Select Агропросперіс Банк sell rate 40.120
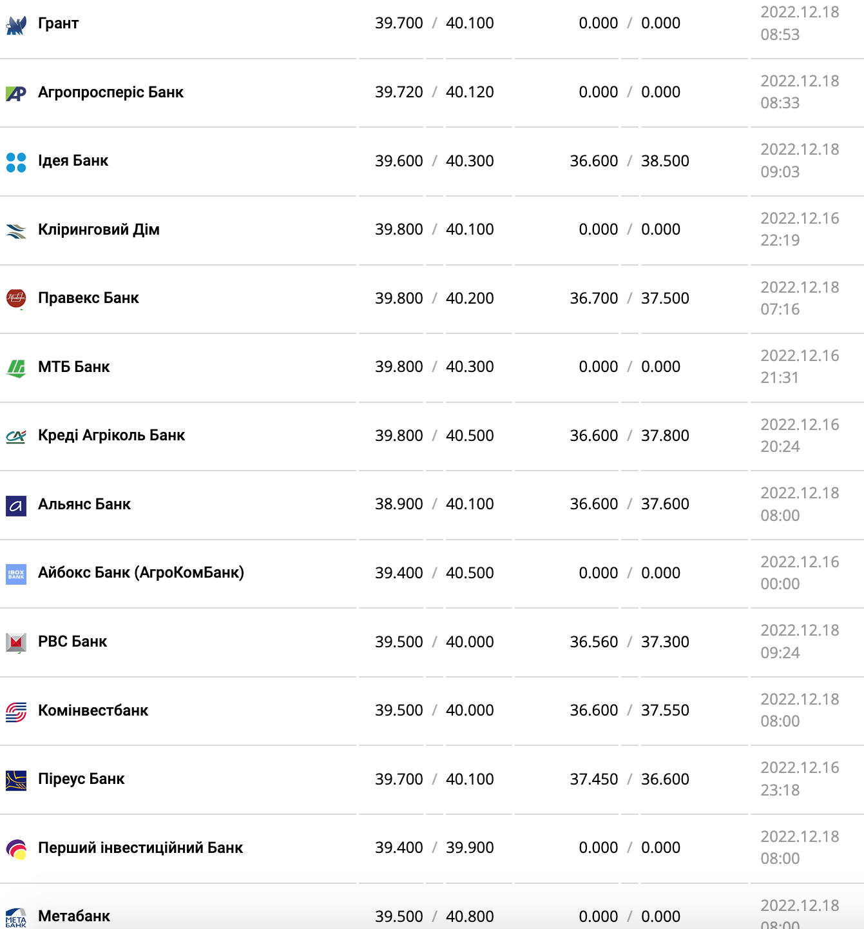The image size is (864, 929). [x=470, y=92]
